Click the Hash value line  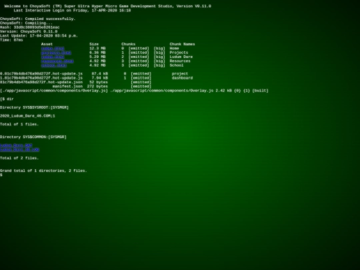pos(29,27)
